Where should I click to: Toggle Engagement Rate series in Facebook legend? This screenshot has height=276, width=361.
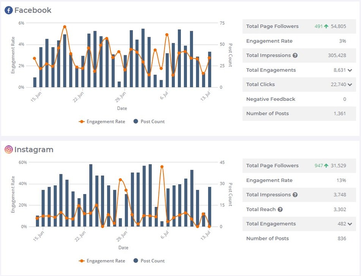click(102, 121)
